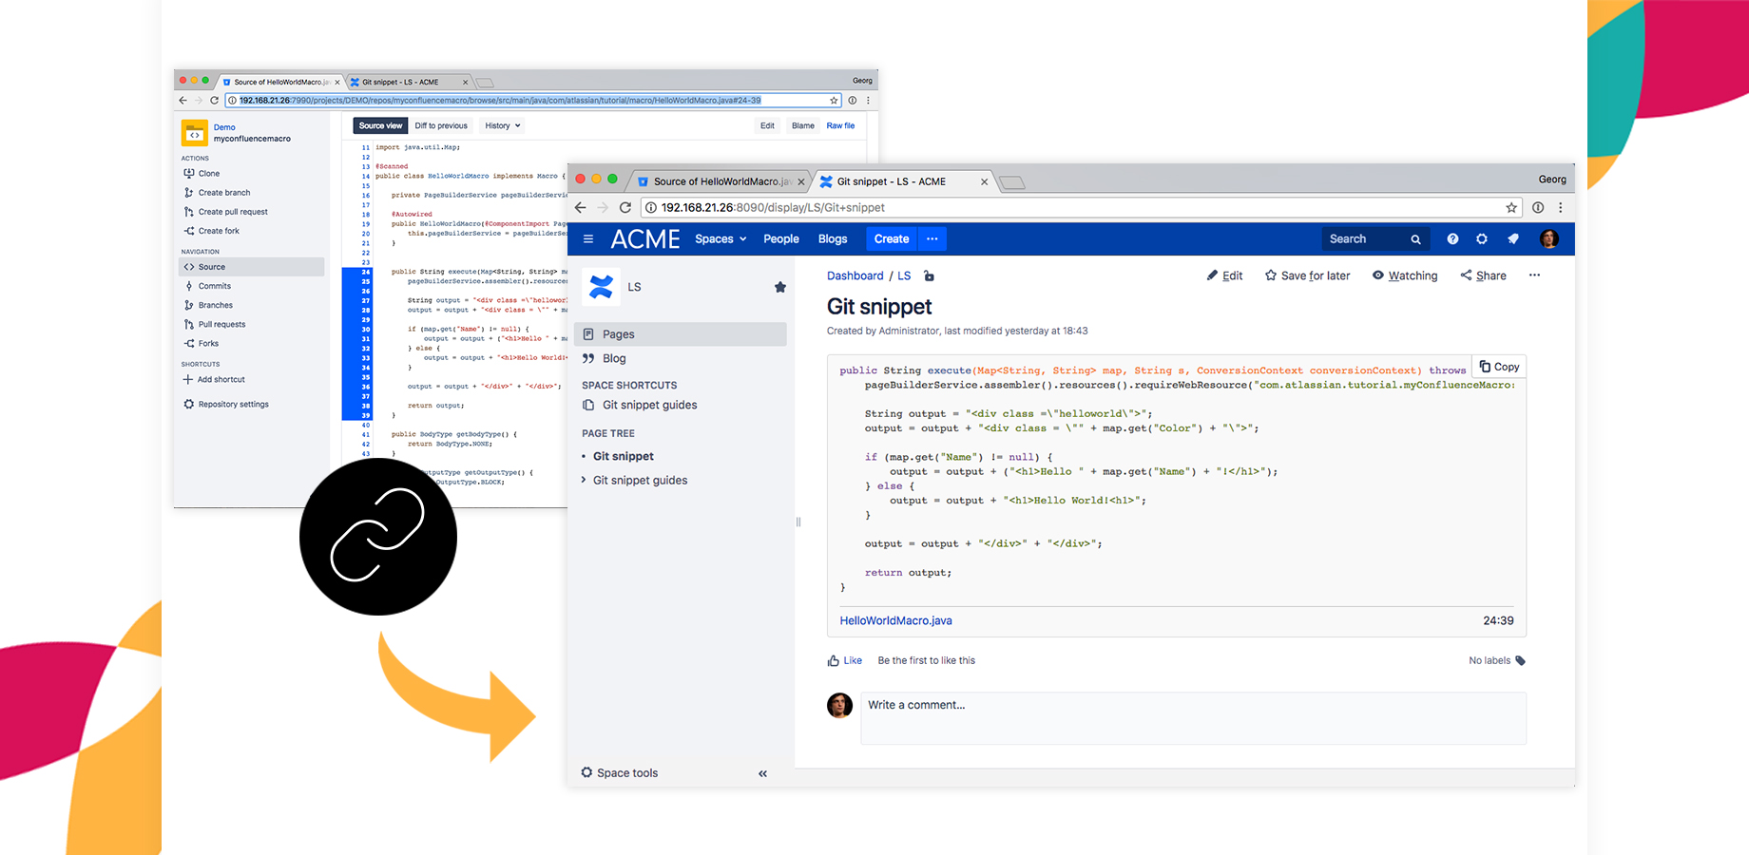
Task: Click the page restrictions lock icon
Action: click(x=929, y=275)
